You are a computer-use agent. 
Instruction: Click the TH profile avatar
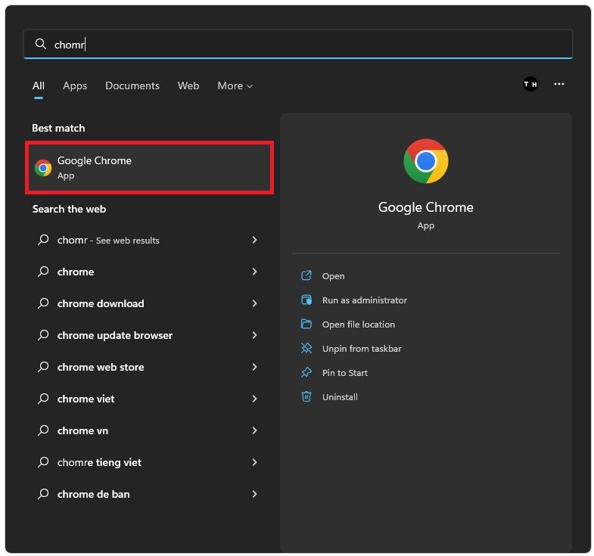[530, 85]
